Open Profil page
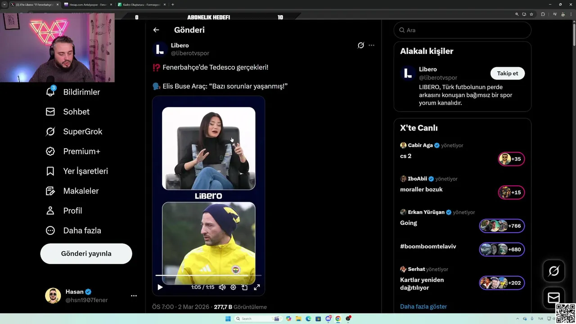The height and width of the screenshot is (324, 576). (x=63, y=211)
